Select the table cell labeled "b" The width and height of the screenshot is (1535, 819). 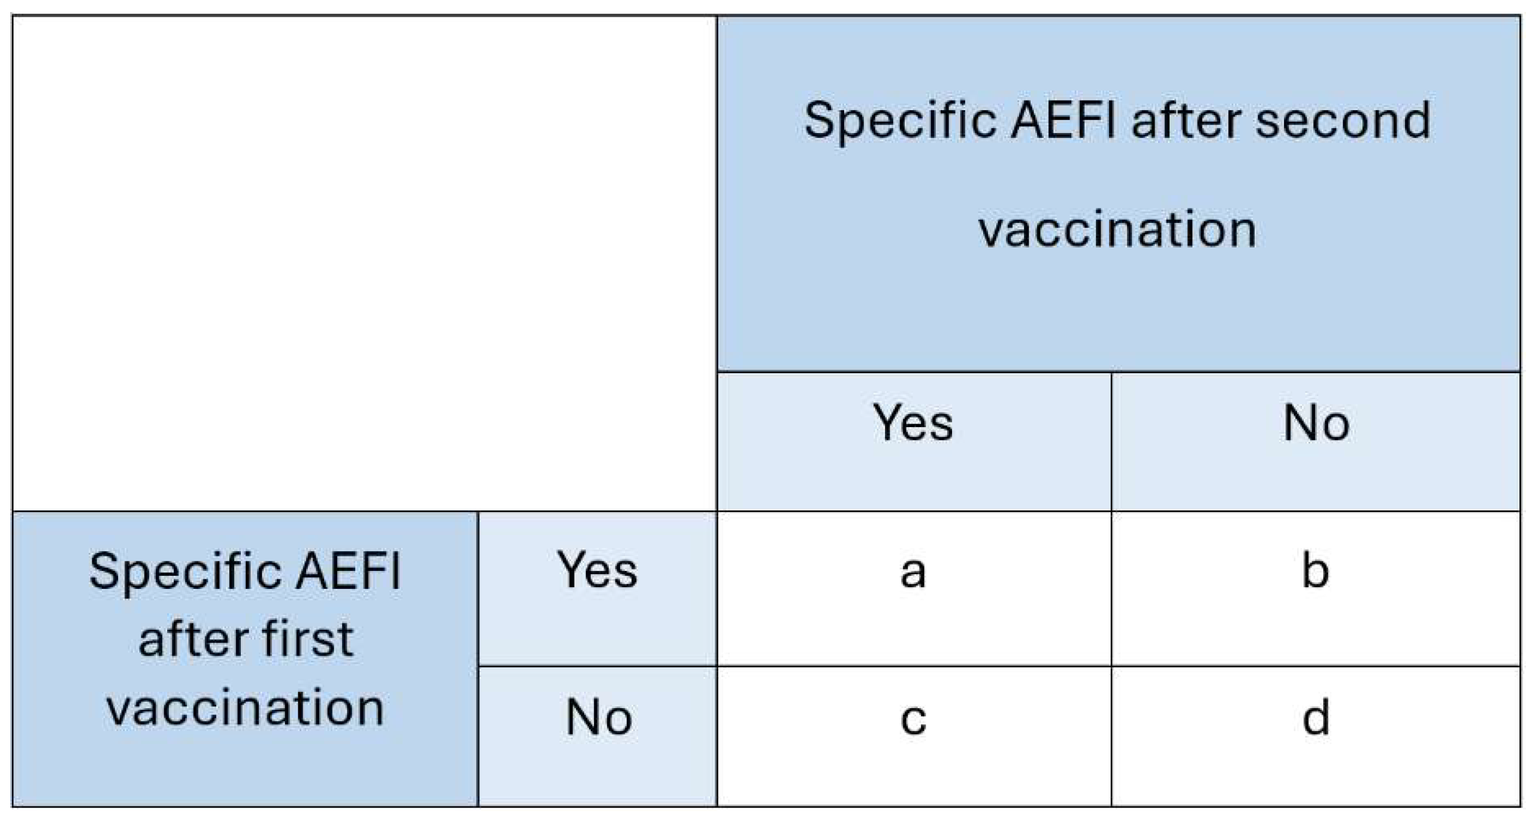pos(1315,588)
